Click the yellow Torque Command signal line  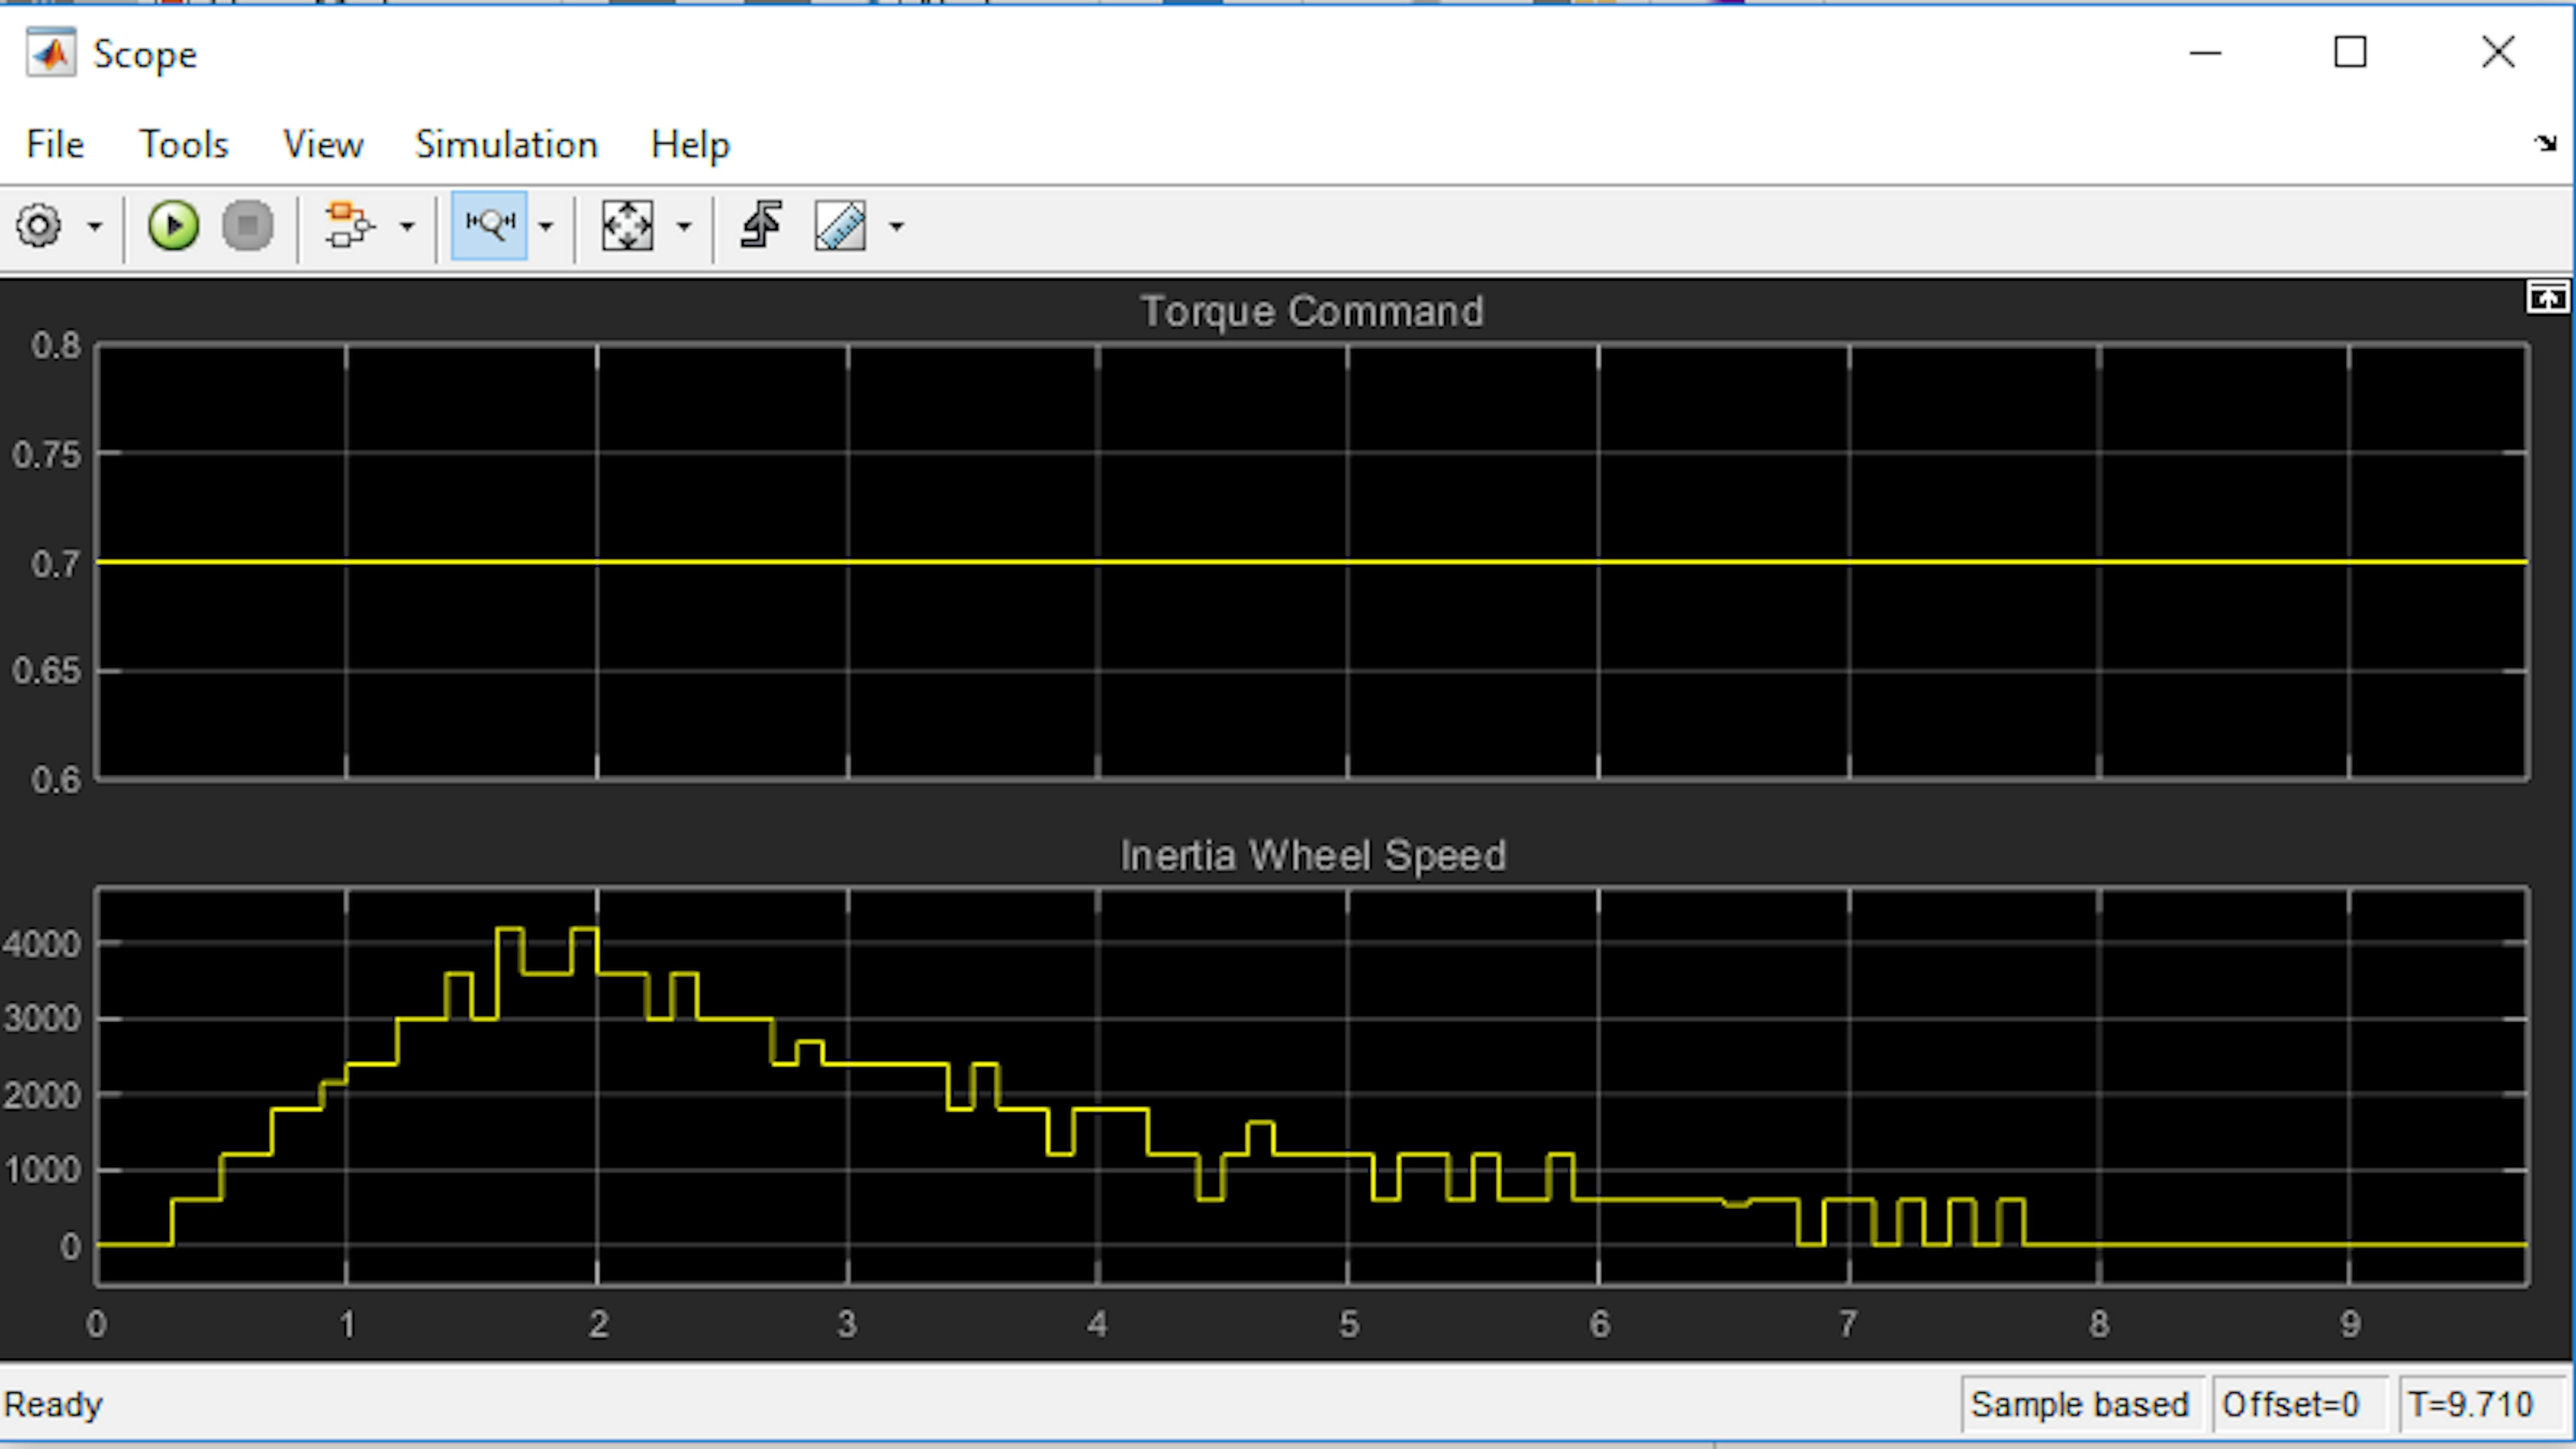coord(1312,562)
